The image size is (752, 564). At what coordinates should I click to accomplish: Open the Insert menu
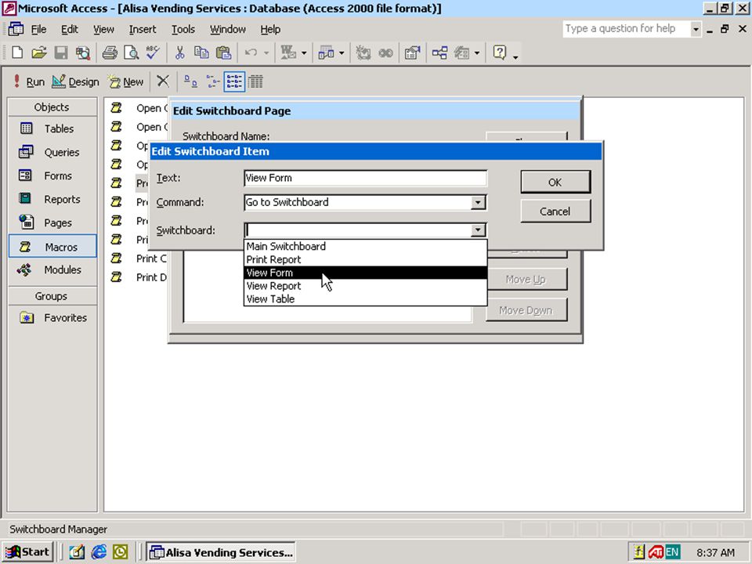pyautogui.click(x=143, y=29)
